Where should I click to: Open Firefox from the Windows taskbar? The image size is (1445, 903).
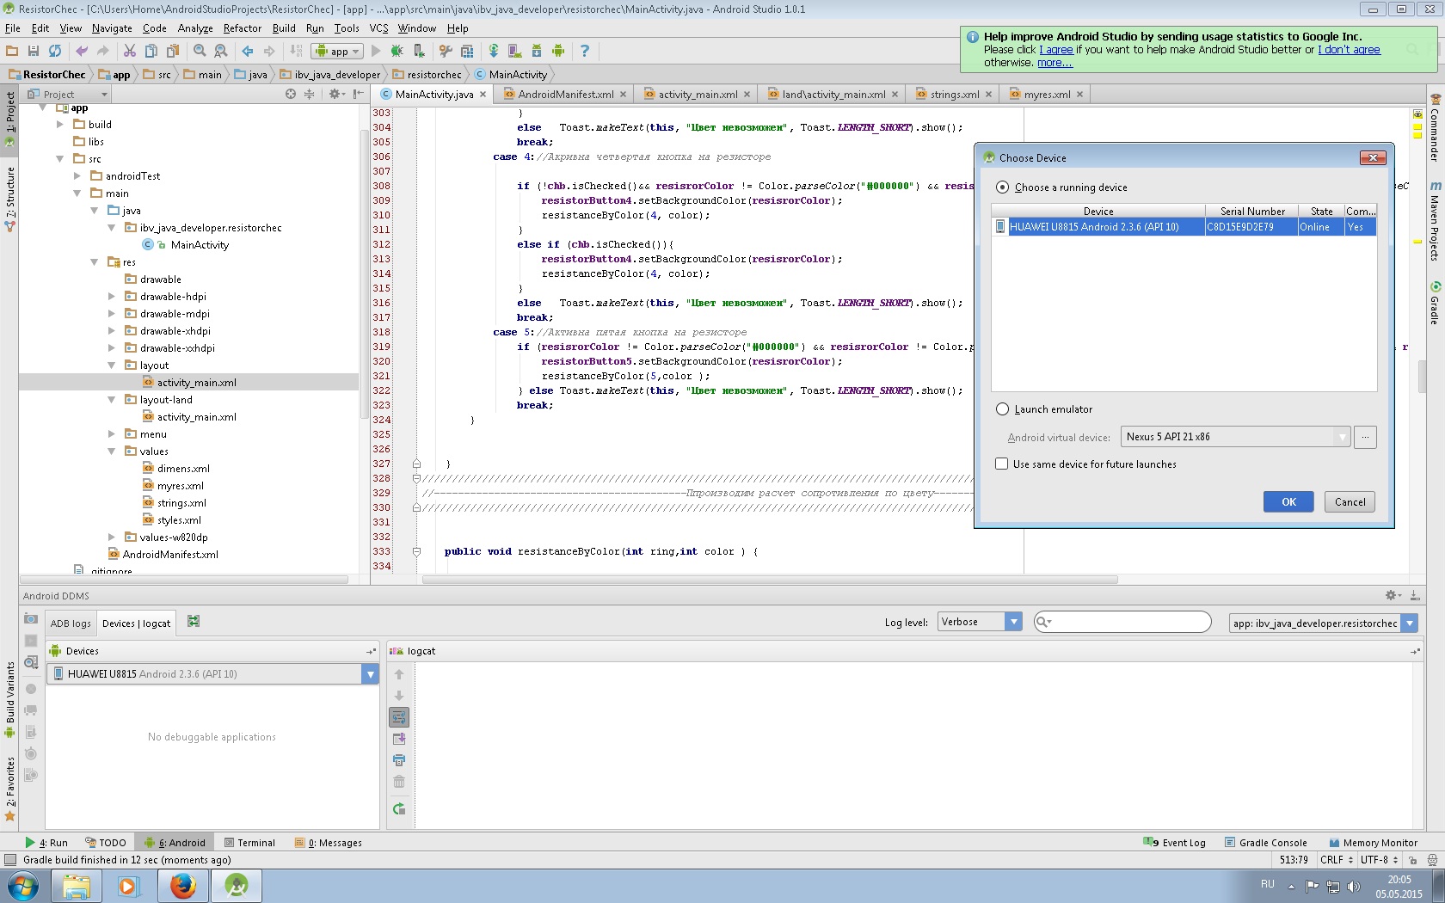[x=182, y=886]
